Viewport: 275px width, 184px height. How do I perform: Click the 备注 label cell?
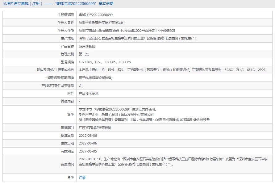tap(40, 115)
